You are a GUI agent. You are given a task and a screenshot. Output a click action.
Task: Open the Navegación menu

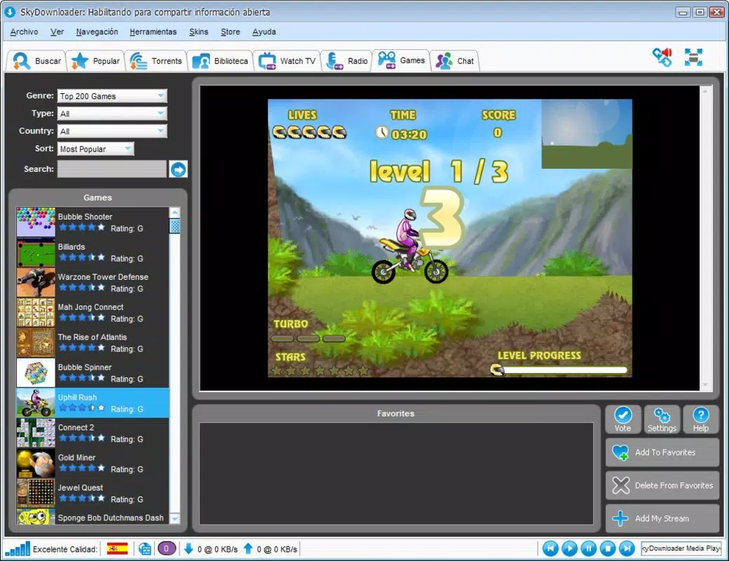(x=97, y=32)
